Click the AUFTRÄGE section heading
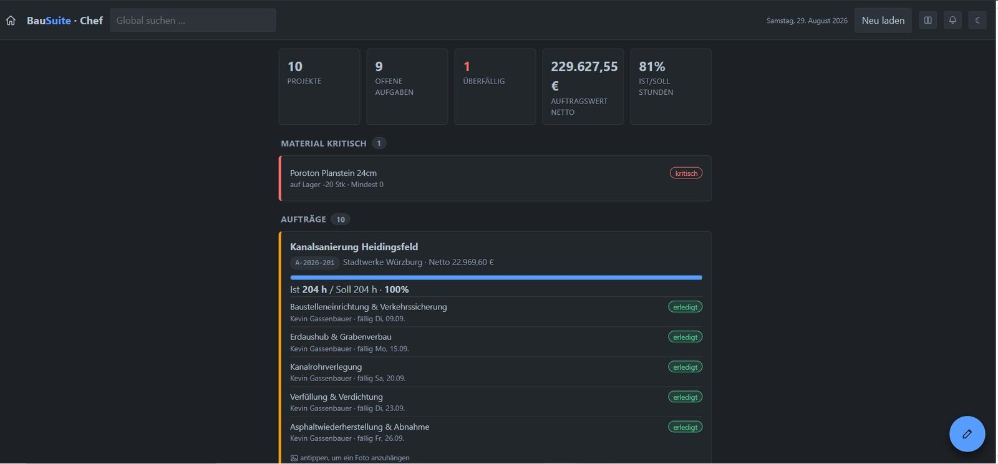This screenshot has width=998, height=464. click(x=303, y=220)
